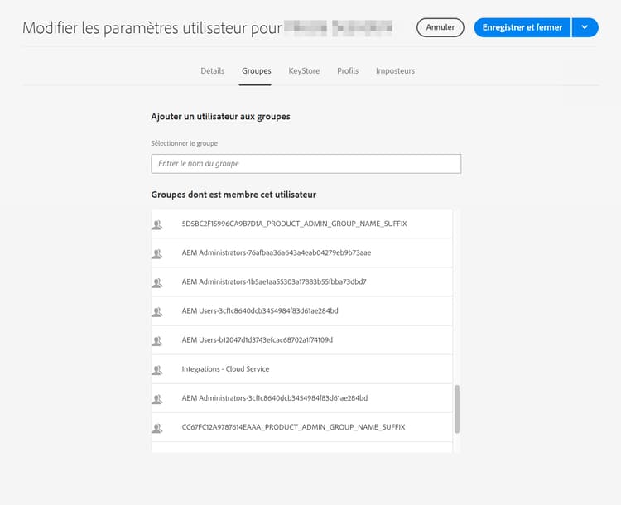Click group icon for AEM Administrators-3cf1c8640dcb3454984f83d61ae284bd

[157, 399]
